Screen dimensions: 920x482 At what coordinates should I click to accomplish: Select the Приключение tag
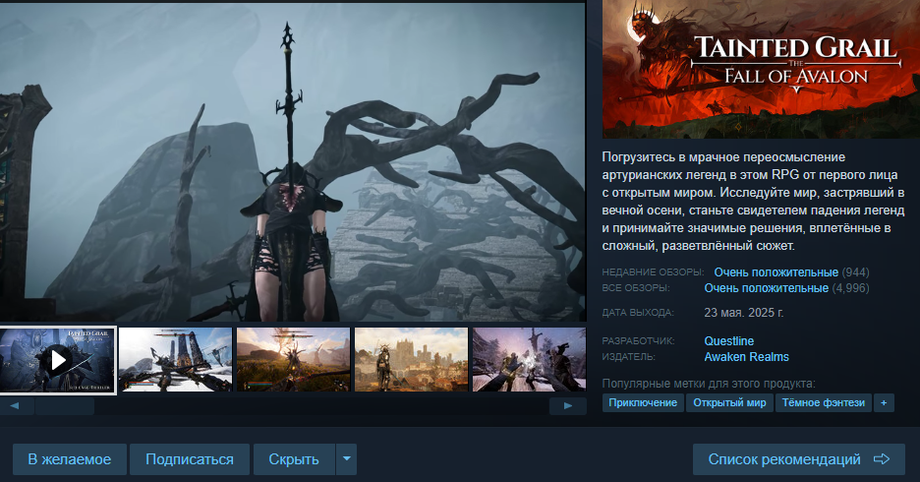[x=643, y=402]
